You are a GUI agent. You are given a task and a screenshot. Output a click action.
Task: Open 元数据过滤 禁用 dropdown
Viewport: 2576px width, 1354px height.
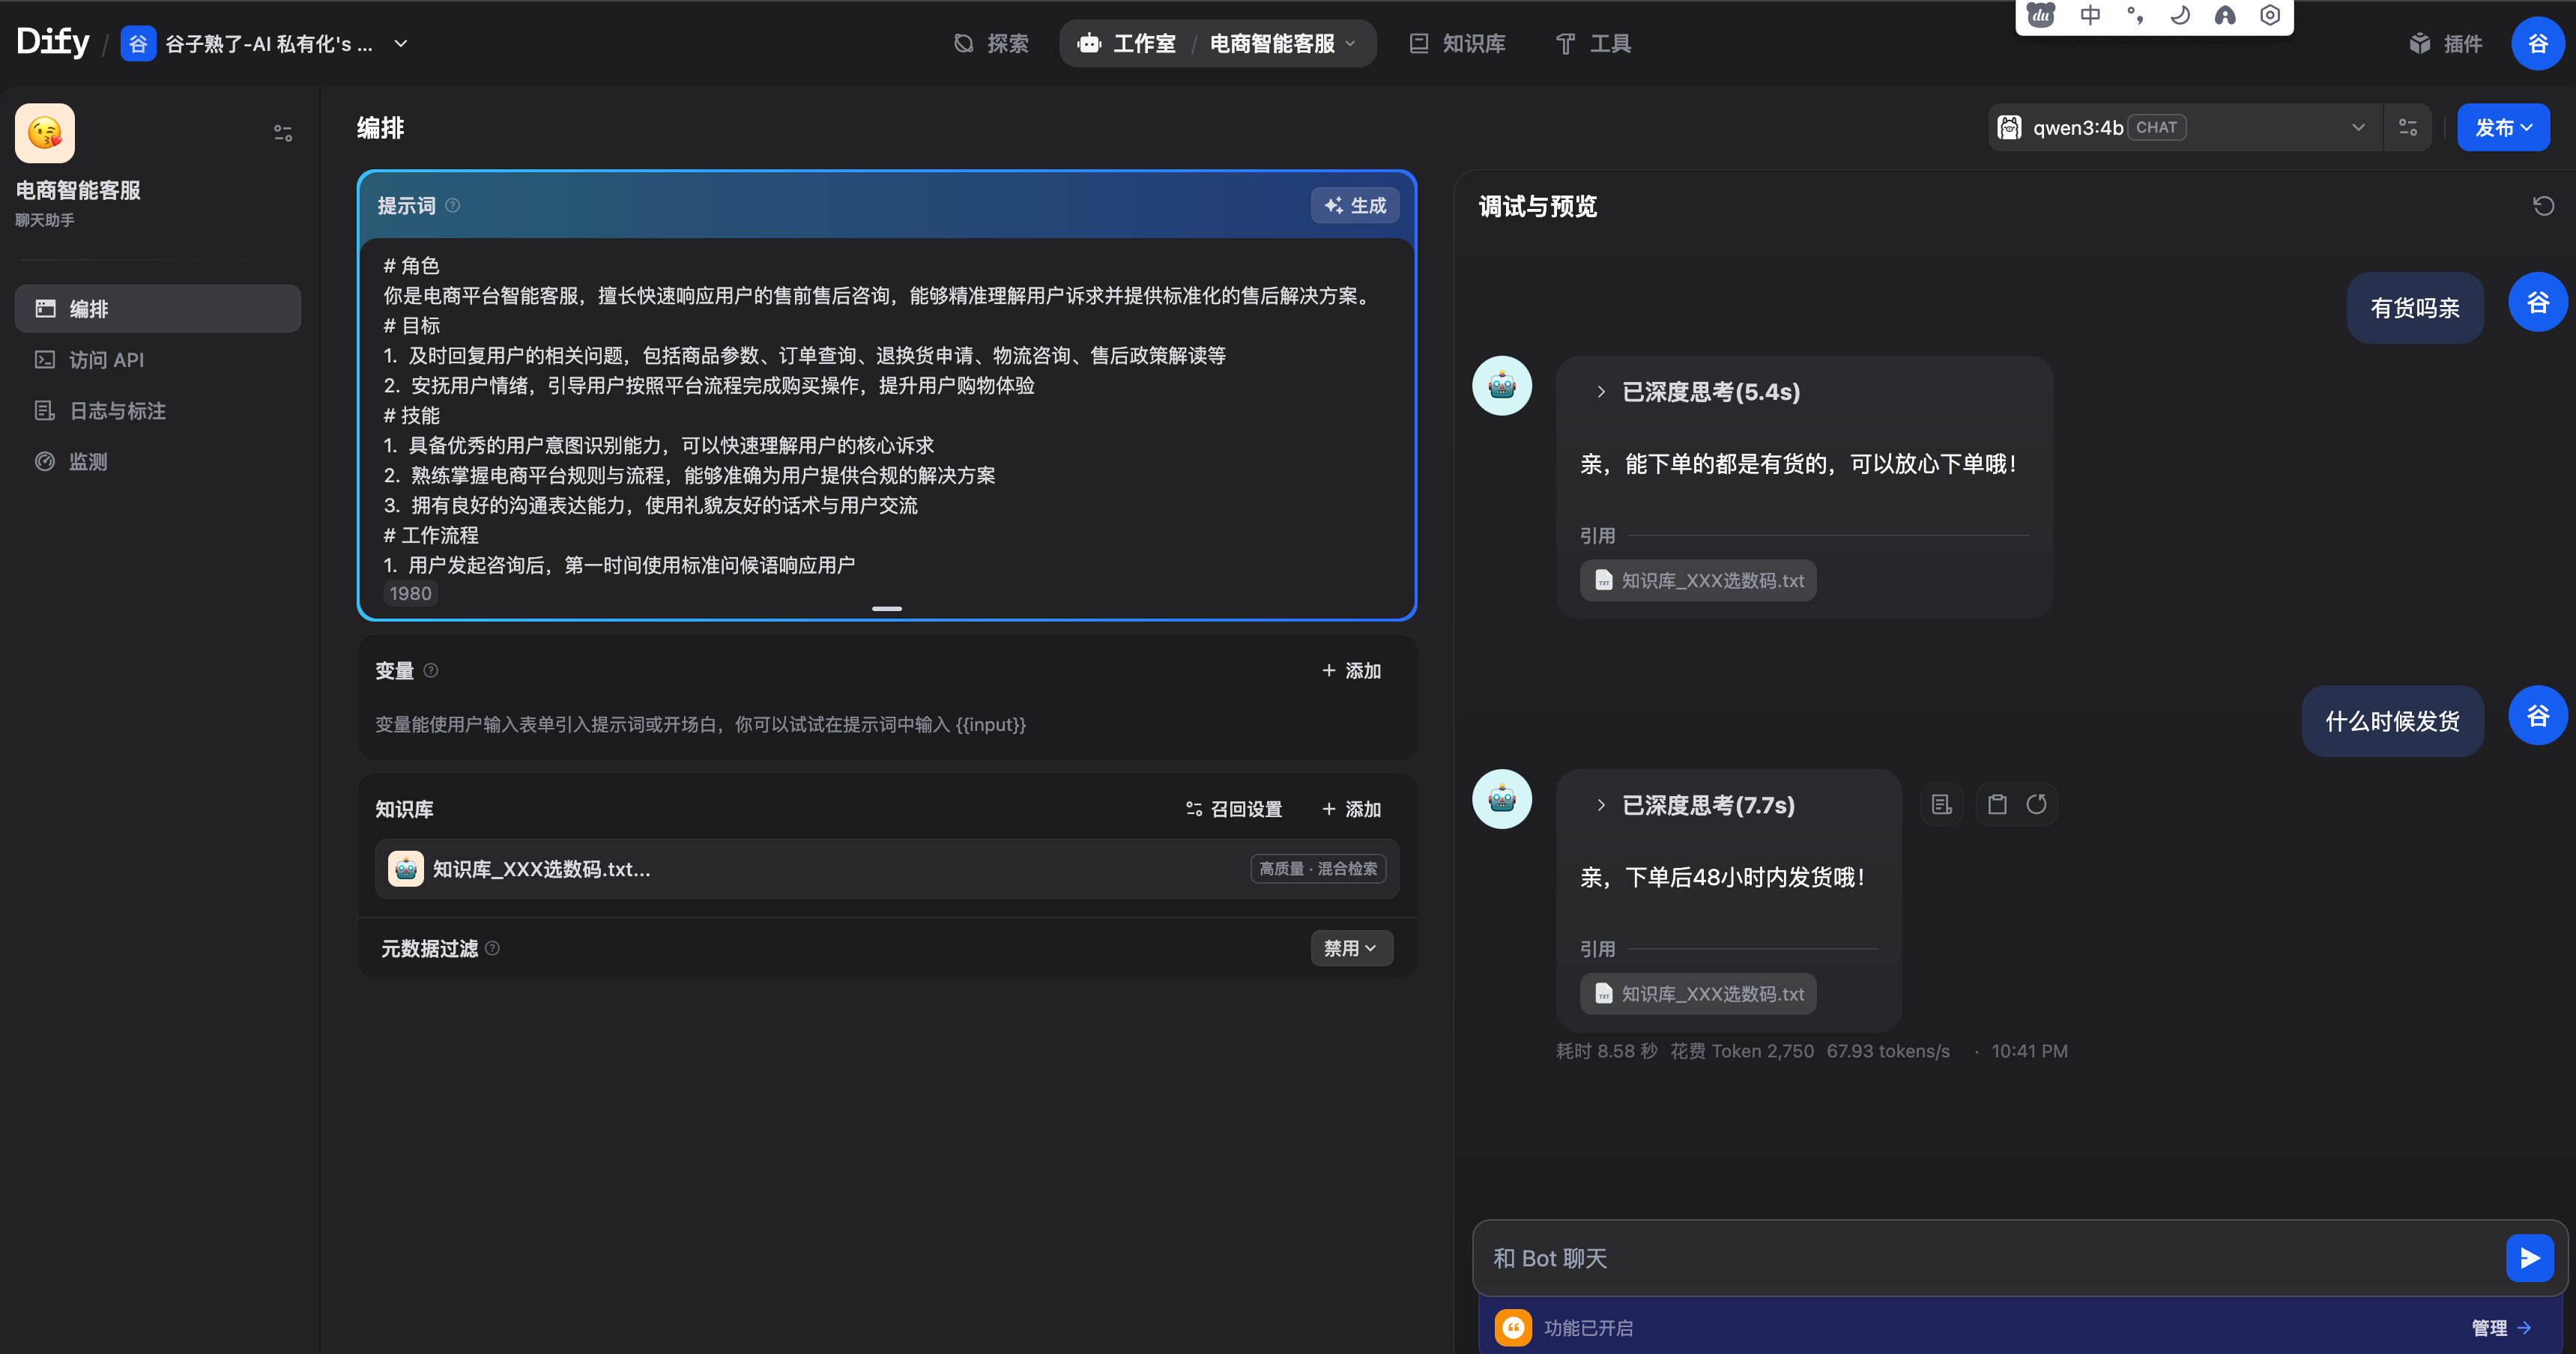click(1350, 948)
